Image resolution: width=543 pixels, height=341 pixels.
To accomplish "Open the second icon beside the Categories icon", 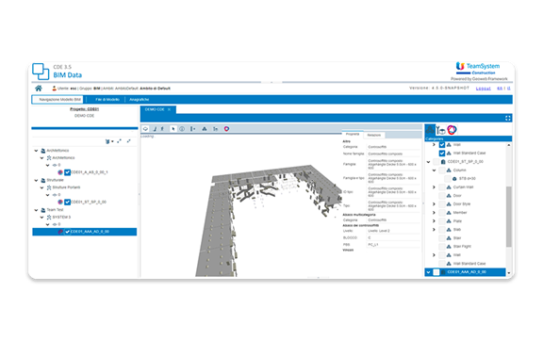I will [x=441, y=130].
